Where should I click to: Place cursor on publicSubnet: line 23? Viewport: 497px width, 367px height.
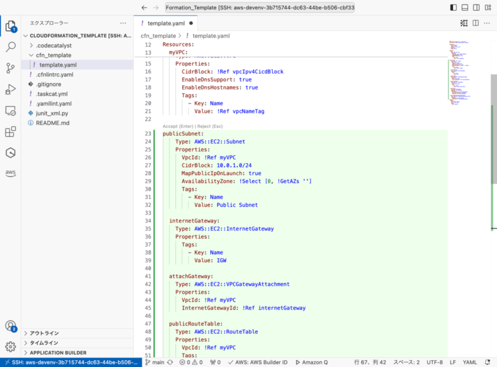point(183,134)
